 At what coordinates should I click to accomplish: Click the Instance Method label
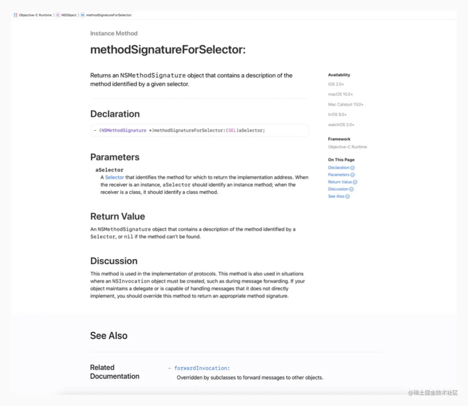(114, 33)
